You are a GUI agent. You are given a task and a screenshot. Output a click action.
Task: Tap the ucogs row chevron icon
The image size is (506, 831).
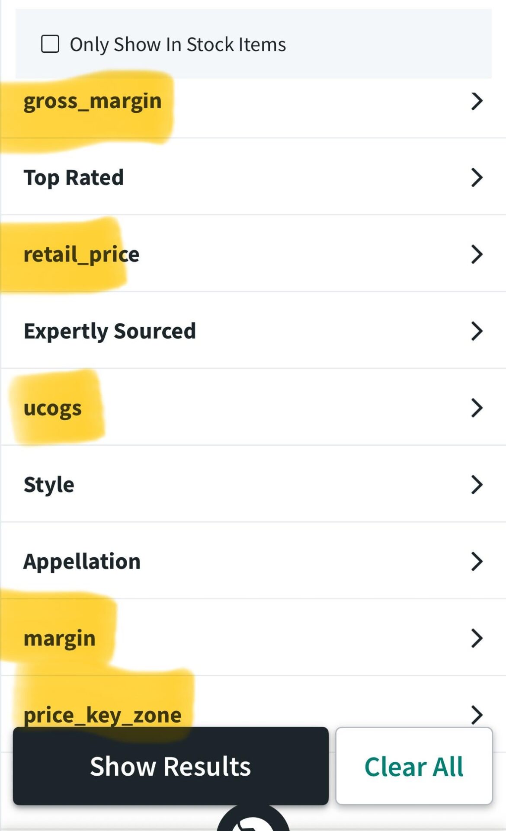476,408
